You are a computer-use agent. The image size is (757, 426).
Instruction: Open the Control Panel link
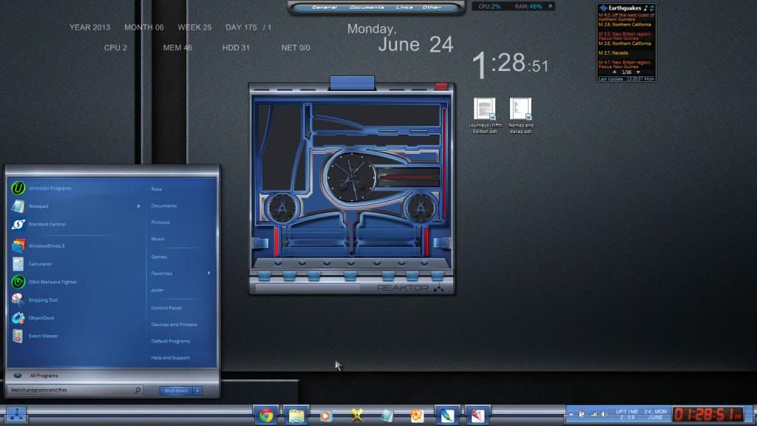click(x=166, y=308)
